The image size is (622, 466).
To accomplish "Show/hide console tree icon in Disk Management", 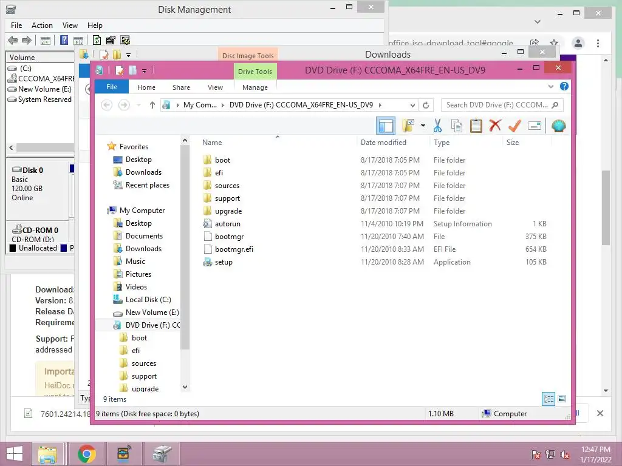I will click(x=45, y=40).
